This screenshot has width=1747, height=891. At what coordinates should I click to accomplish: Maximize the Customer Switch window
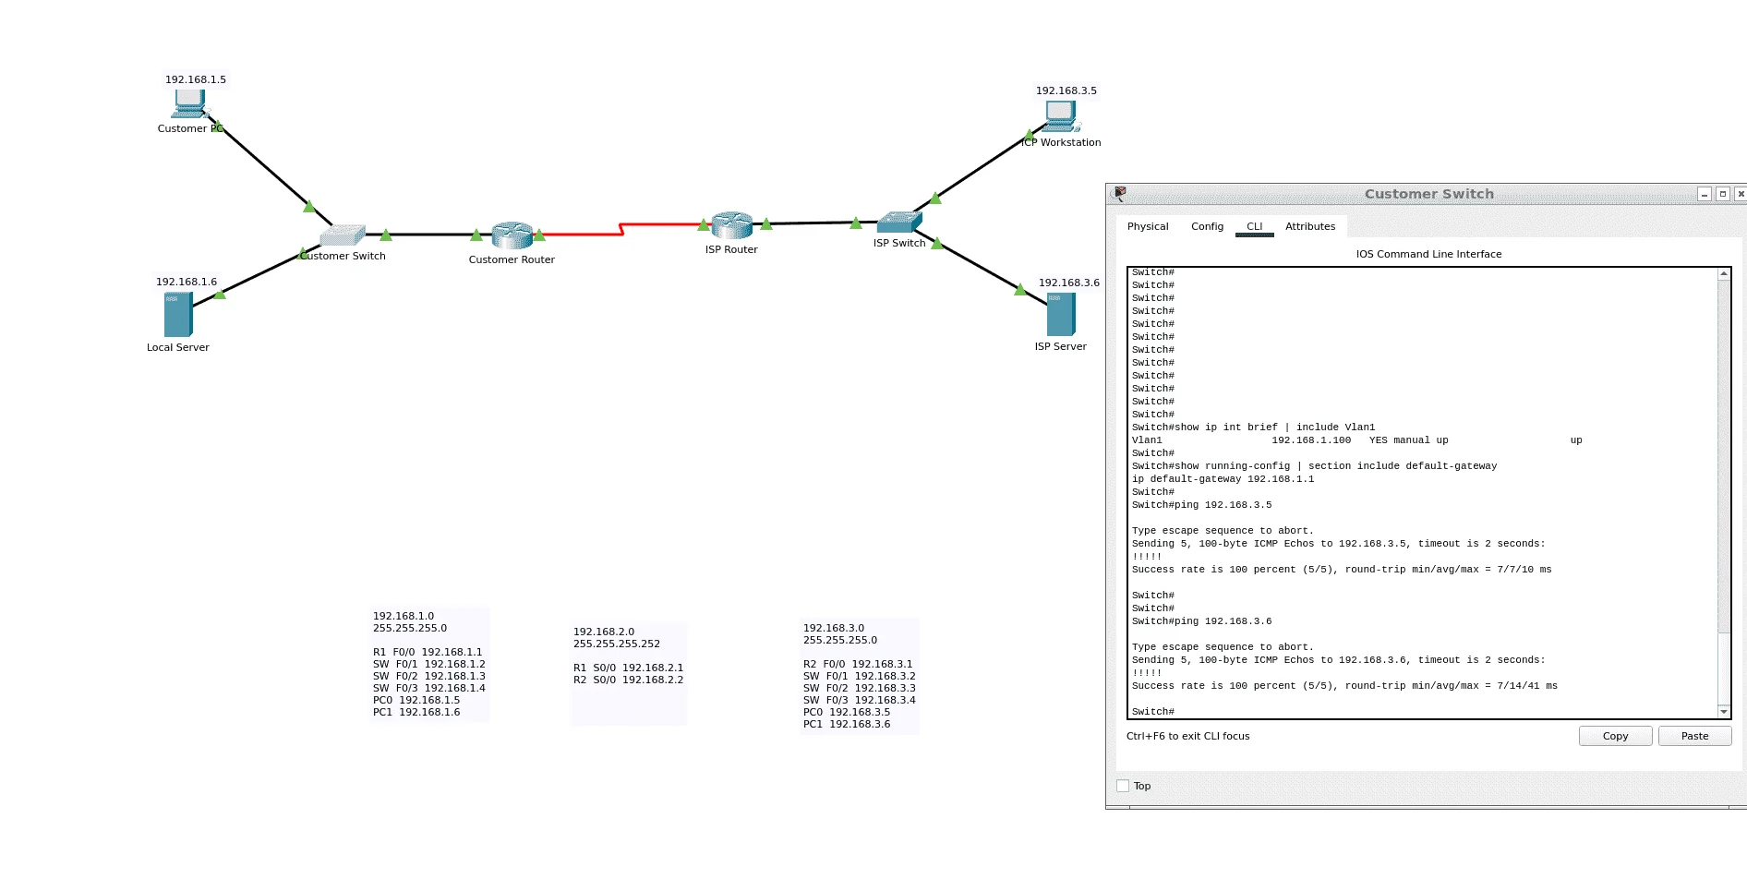[x=1723, y=194]
